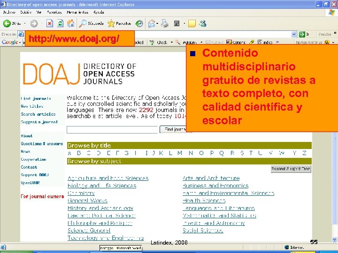Click the Options icon in Google toolbar
Image resolution: width=338 pixels, height=253 pixels.
[x=229, y=42]
